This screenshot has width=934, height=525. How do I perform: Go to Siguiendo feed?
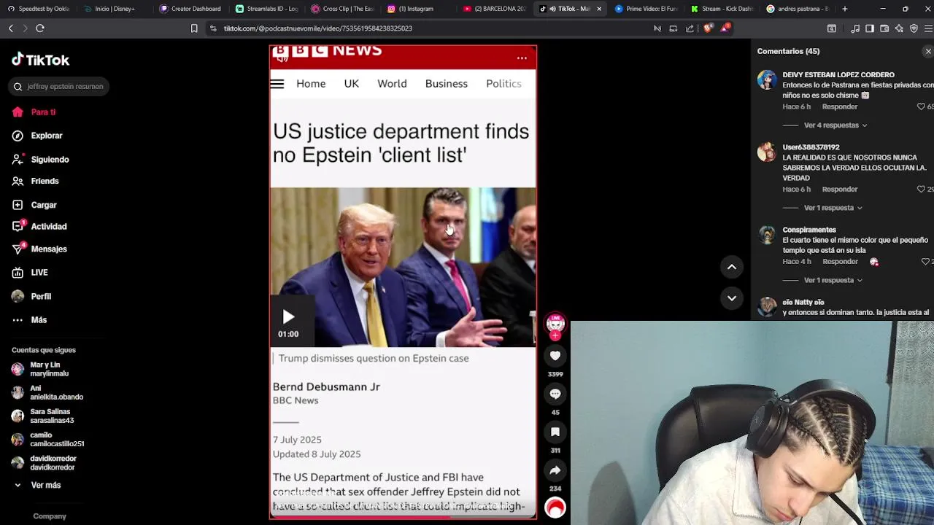click(40, 160)
